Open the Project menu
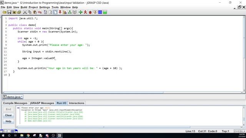Image resolution: width=246 pixels, height=138 pixels. pos(33,7)
